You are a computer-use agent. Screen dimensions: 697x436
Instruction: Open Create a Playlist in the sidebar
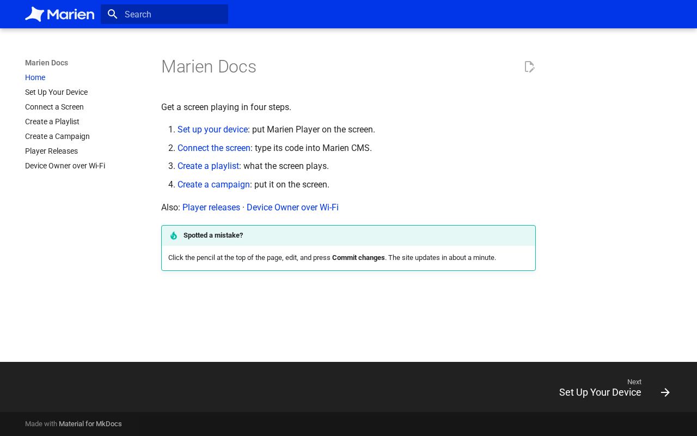pyautogui.click(x=52, y=122)
